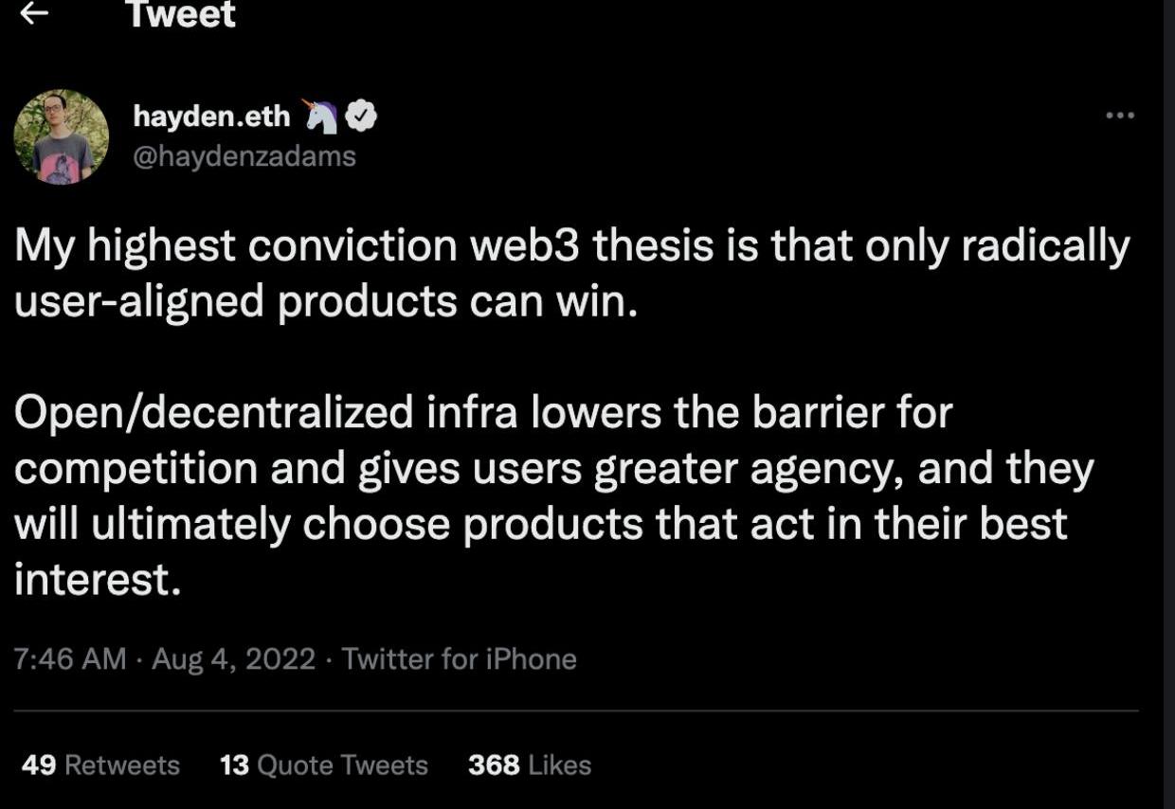The width and height of the screenshot is (1175, 809).
Task: Click the word 'interest.' ending the tweet
Action: [x=97, y=579]
